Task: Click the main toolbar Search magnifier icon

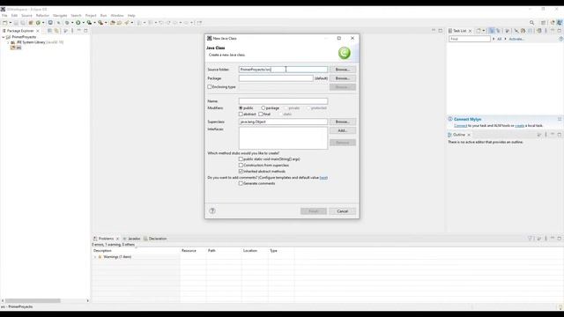Action: coord(532,23)
